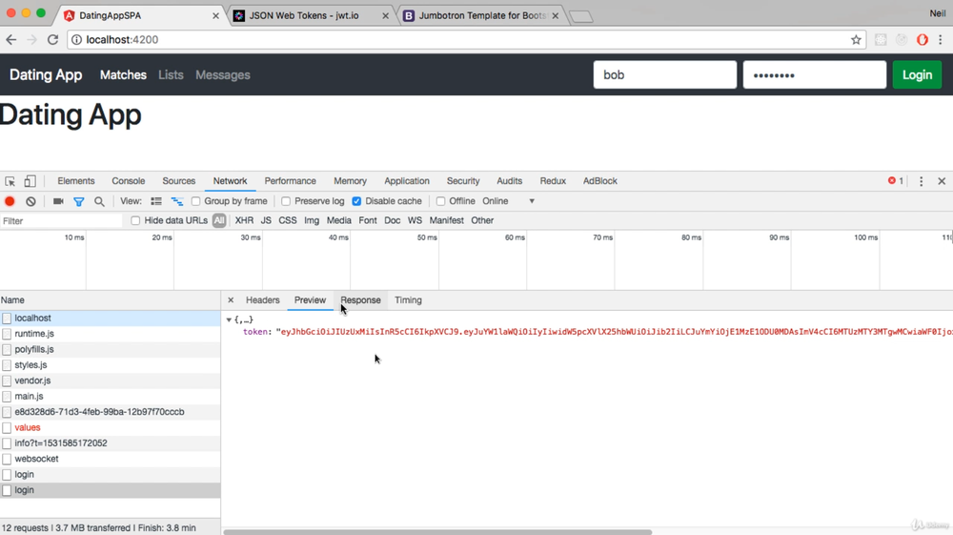This screenshot has height=535, width=953.
Task: Show overview waterfall view icon
Action: 177,201
